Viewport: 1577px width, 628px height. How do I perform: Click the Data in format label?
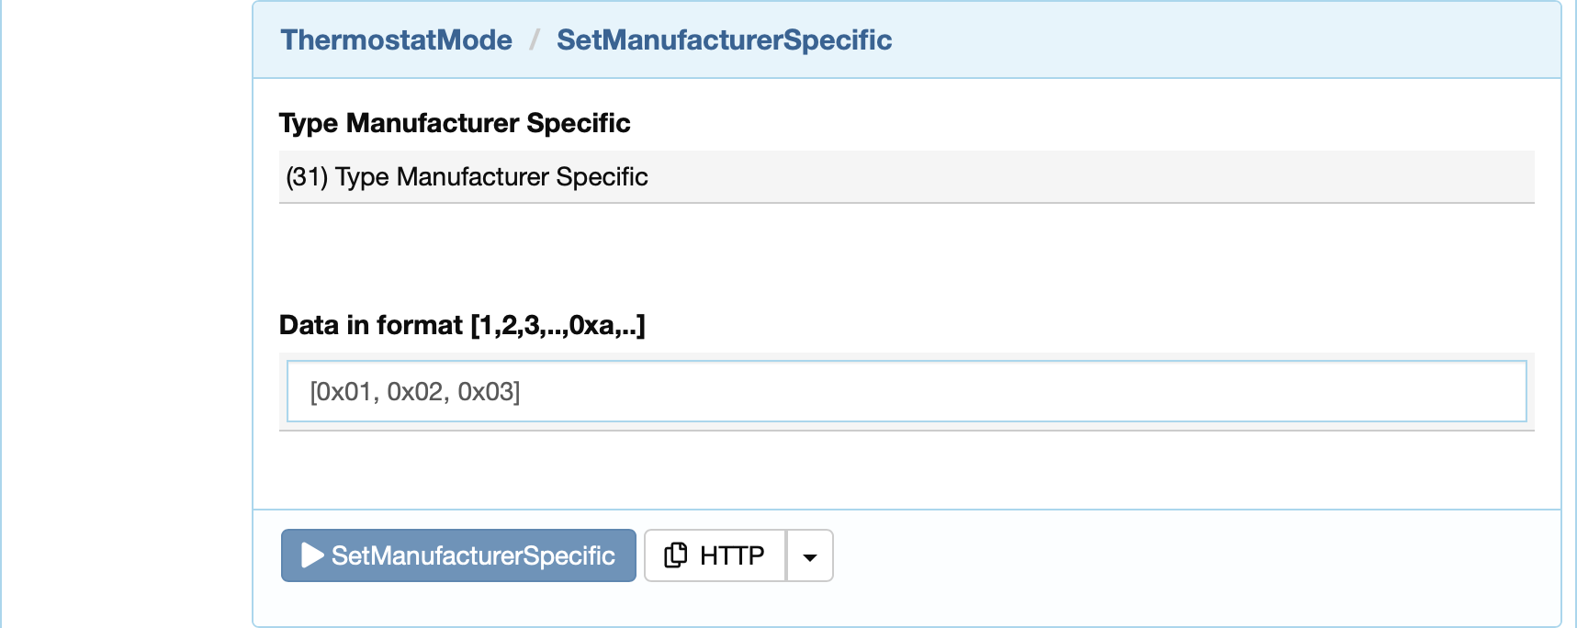(x=462, y=325)
